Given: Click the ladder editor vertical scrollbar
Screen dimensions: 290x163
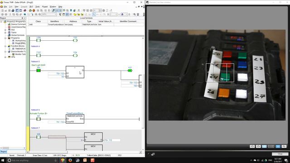Looking at the screenshot, I should coord(143,94).
